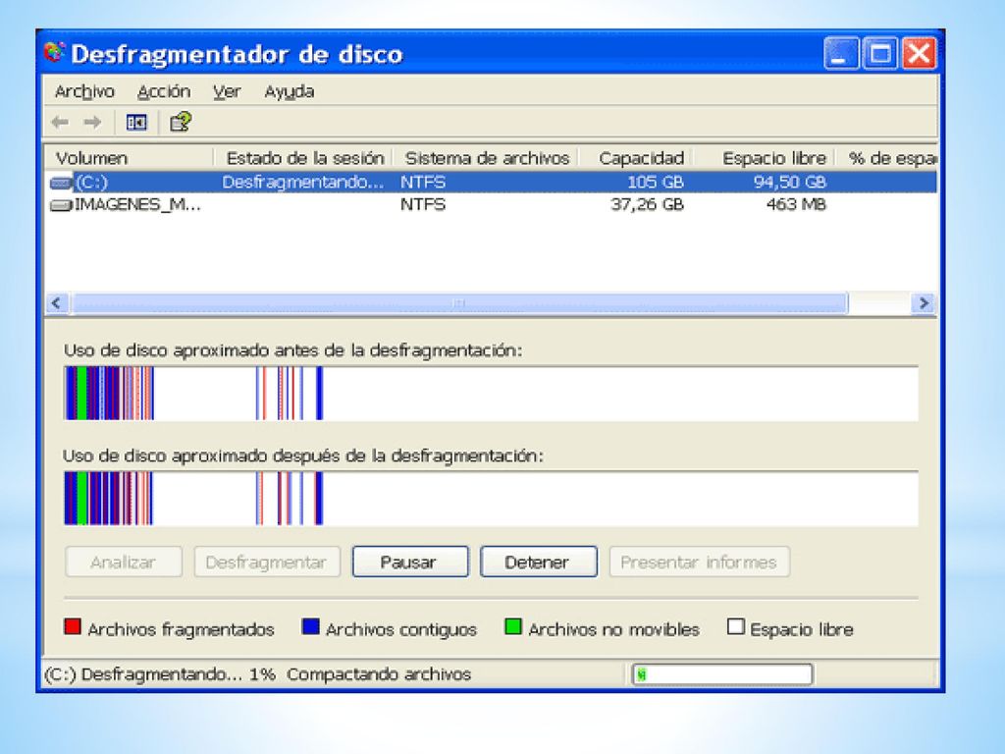Open the Archivo menu
Screen dimensions: 1005x754
click(84, 91)
